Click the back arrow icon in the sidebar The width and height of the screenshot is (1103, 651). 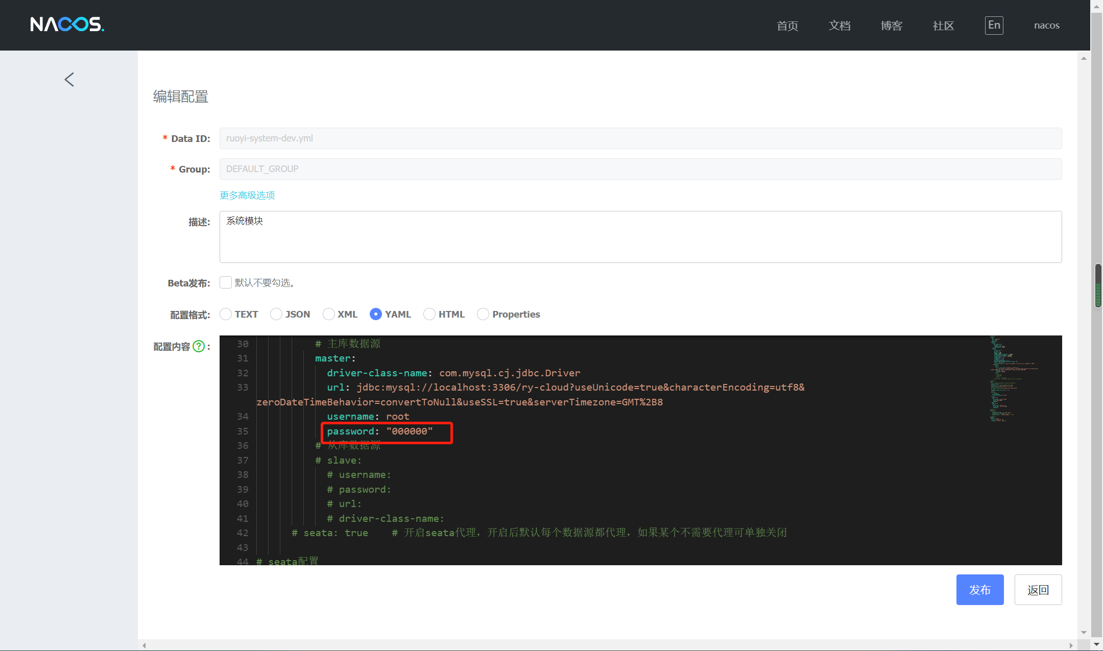tap(69, 80)
